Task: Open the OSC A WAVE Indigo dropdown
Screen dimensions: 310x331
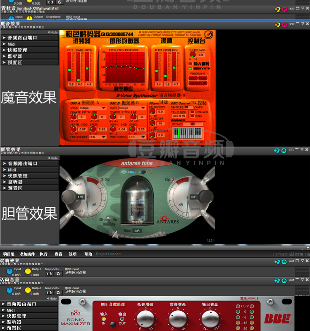Action: 92,108
